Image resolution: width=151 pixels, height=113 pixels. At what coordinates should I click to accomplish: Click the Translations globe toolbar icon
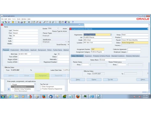[x=50, y=22]
